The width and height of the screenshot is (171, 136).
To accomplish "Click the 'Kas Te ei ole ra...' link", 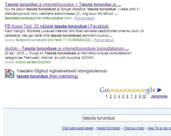I will pos(159,128).
